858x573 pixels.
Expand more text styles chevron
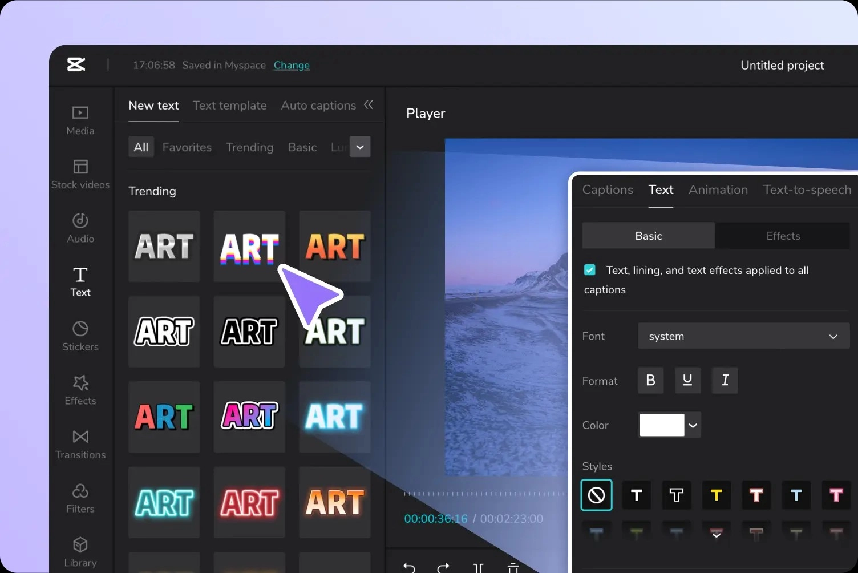coord(717,535)
